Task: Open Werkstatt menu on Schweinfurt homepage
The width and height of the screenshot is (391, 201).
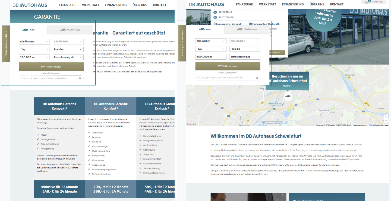Action: point(267,4)
